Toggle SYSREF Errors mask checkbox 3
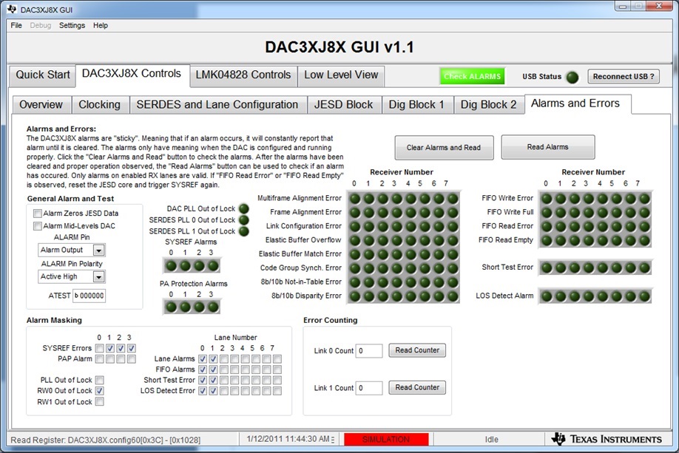Screen dimensions: 679x453 [x=132, y=348]
